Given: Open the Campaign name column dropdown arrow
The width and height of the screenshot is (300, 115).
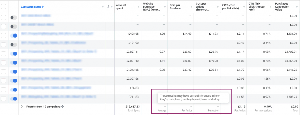Looking at the screenshot, I should (103, 7).
